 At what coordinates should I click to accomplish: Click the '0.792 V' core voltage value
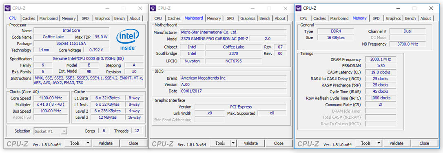pyautogui.click(x=96, y=50)
